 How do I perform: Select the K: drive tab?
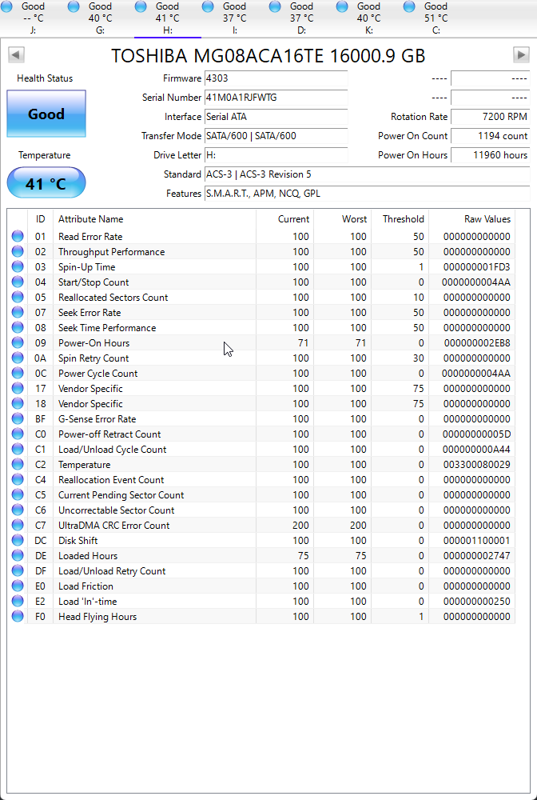click(x=369, y=18)
